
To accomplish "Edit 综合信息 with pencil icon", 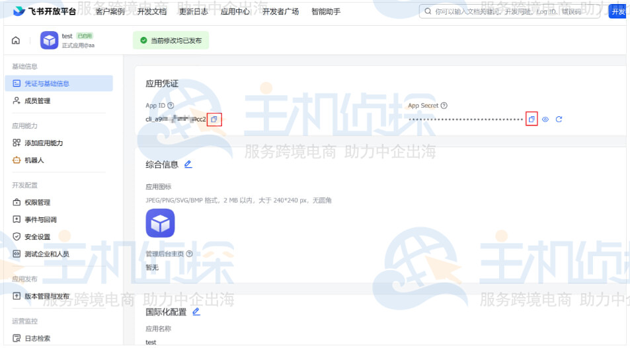I will [188, 164].
